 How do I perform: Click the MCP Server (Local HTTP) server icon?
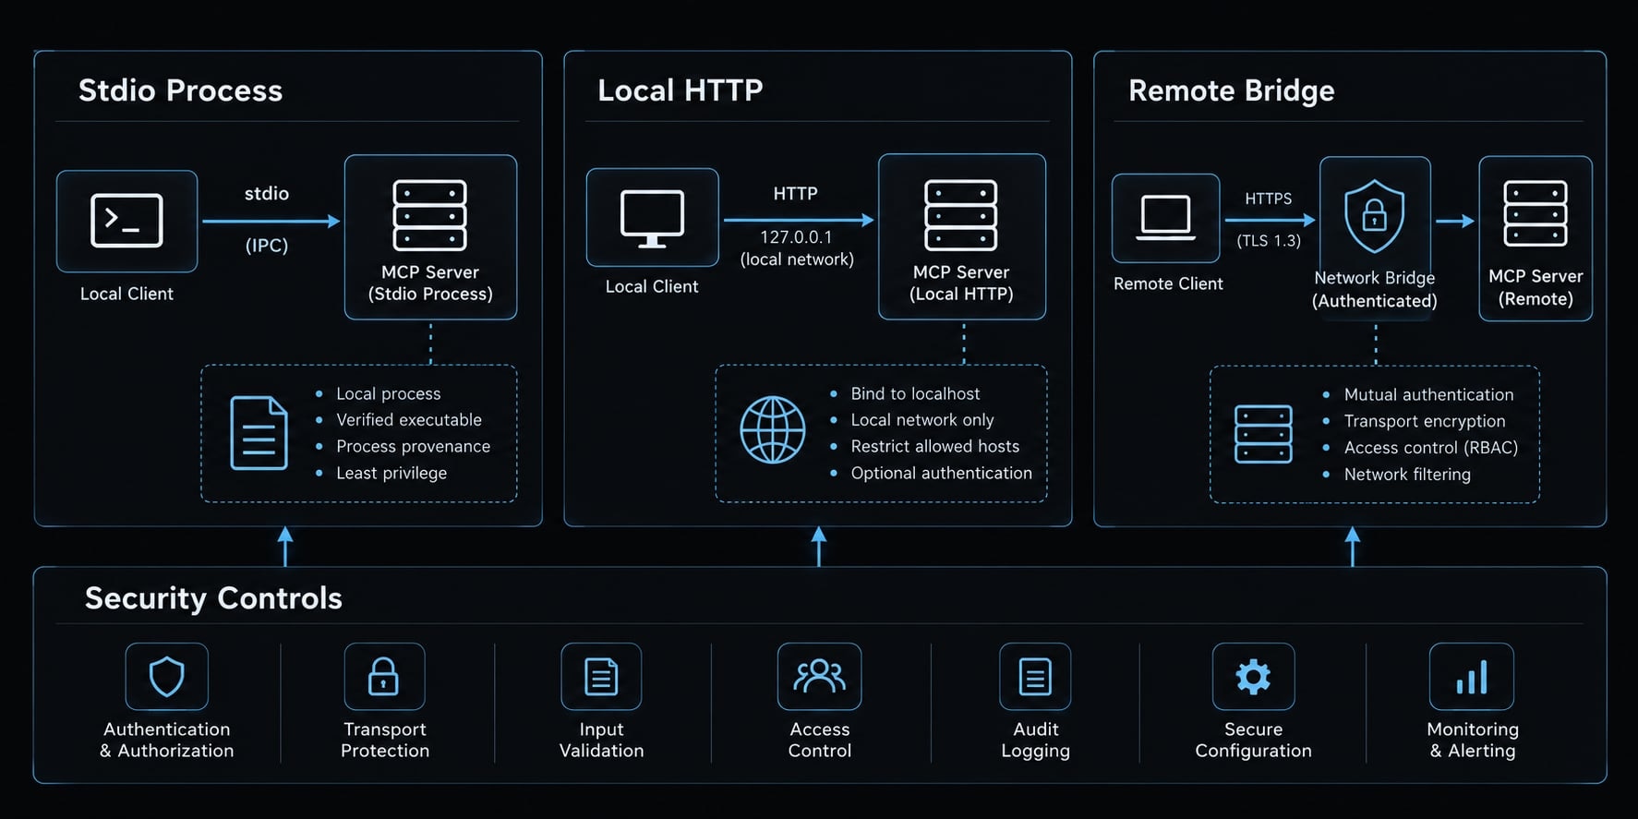click(961, 215)
